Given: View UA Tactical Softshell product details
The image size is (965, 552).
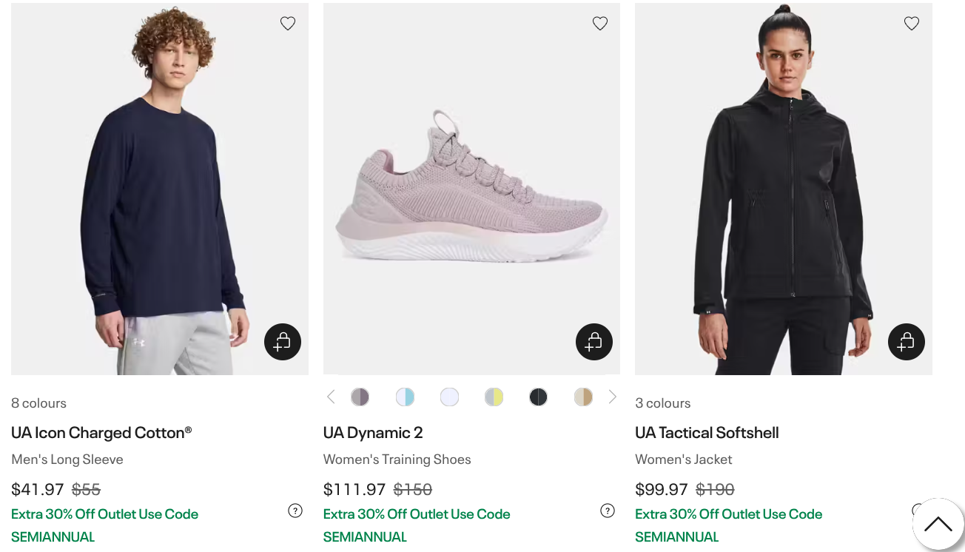Looking at the screenshot, I should pyautogui.click(x=707, y=432).
